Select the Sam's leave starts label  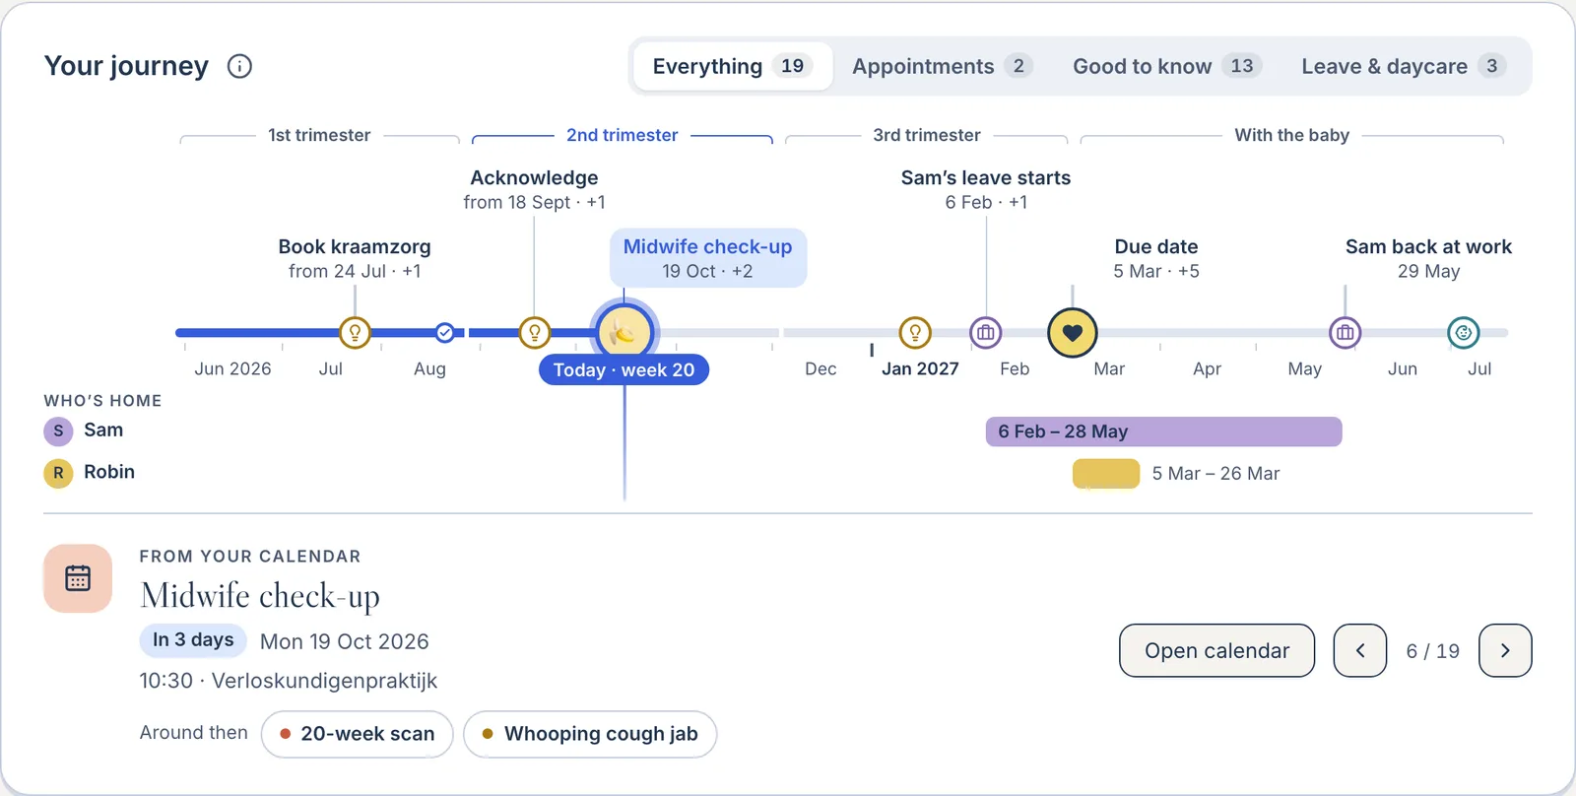coord(986,189)
